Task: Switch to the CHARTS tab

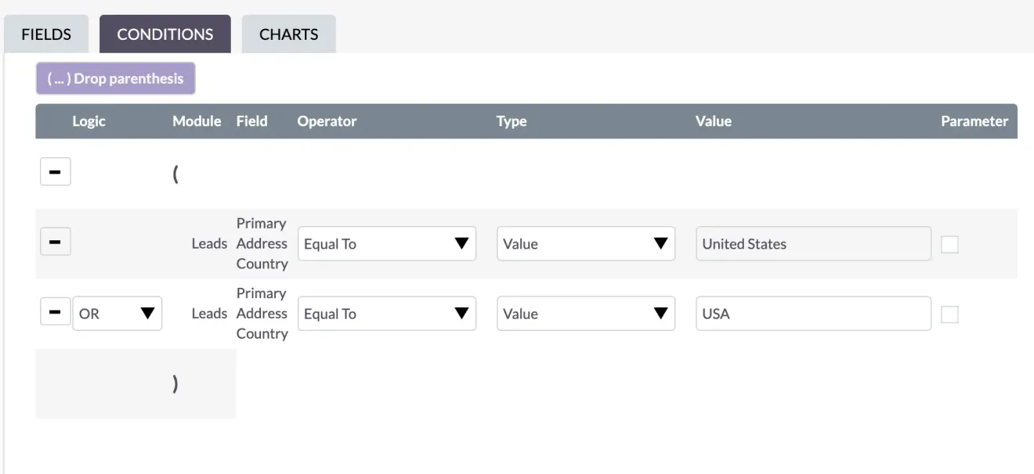Action: click(x=288, y=34)
